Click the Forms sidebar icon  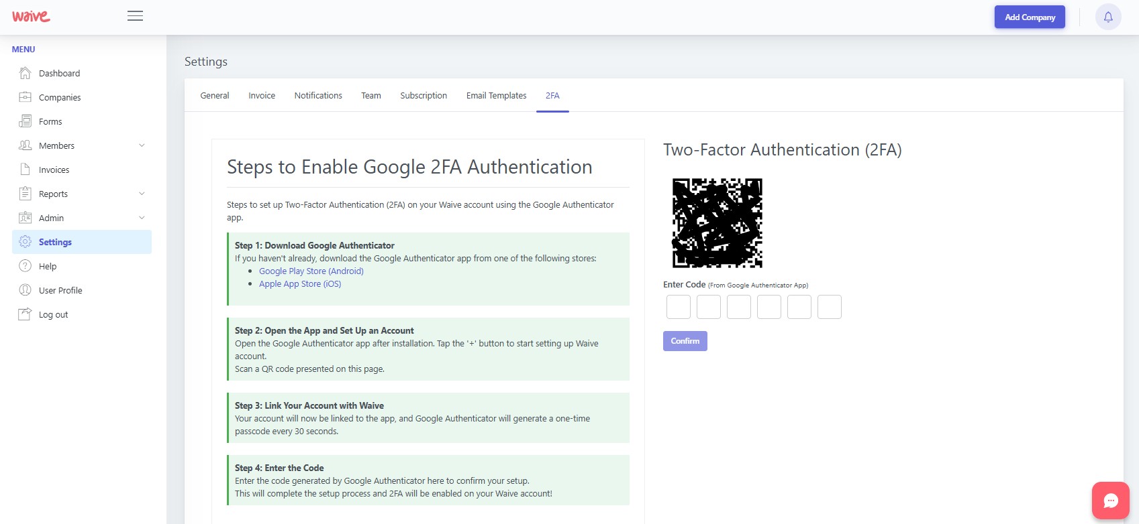click(x=25, y=121)
